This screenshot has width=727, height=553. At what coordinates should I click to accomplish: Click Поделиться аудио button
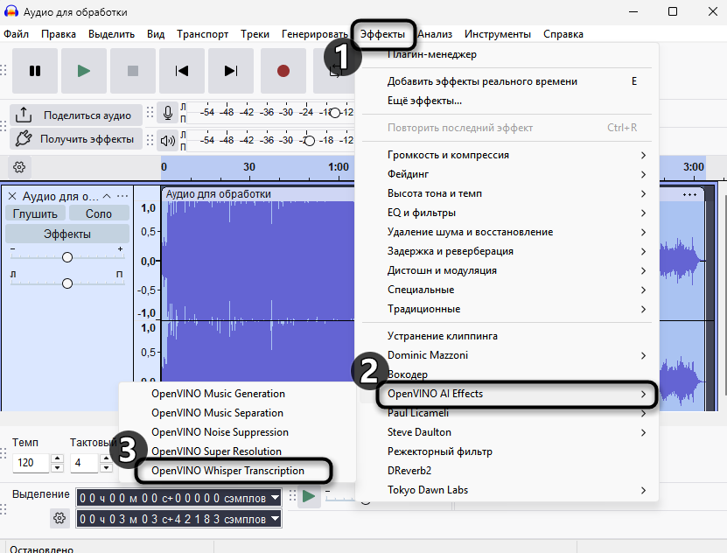pyautogui.click(x=76, y=115)
